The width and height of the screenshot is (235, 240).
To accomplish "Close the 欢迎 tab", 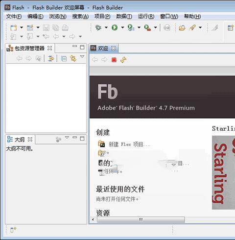I will 113,48.
